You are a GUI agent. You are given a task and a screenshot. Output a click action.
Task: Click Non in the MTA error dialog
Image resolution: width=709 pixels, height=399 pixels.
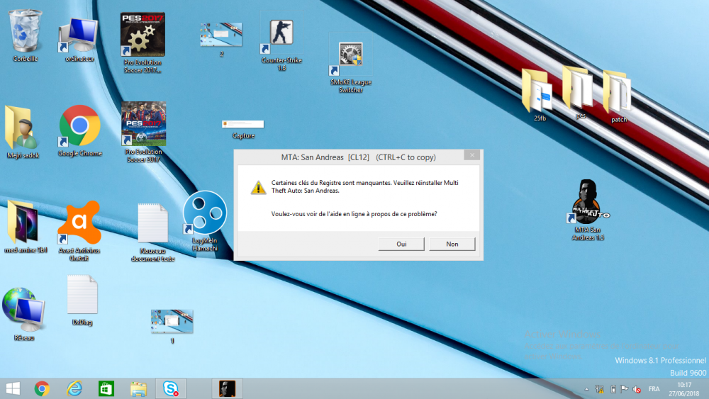click(x=452, y=244)
